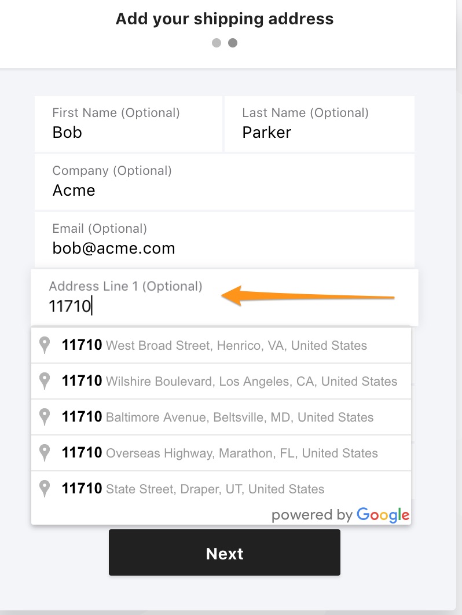Choose 11710 Baltimore Avenue, Beltsville suggestion
The height and width of the screenshot is (615, 462).
[x=221, y=417]
